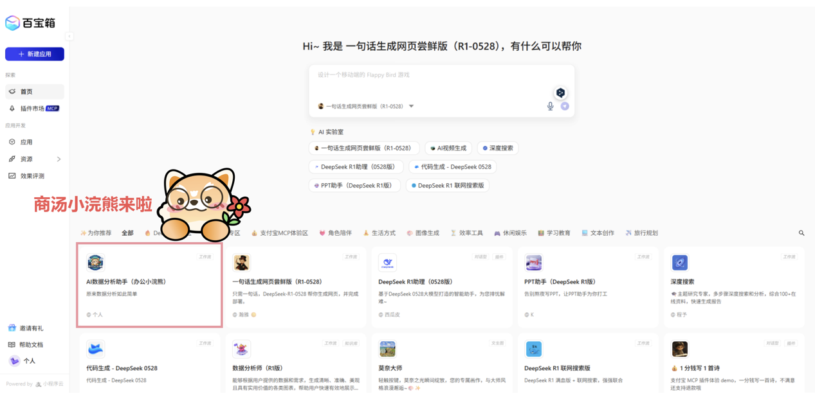Switch to the 支付宝MCP体验区 tab
The width and height of the screenshot is (815, 399).
coord(279,233)
